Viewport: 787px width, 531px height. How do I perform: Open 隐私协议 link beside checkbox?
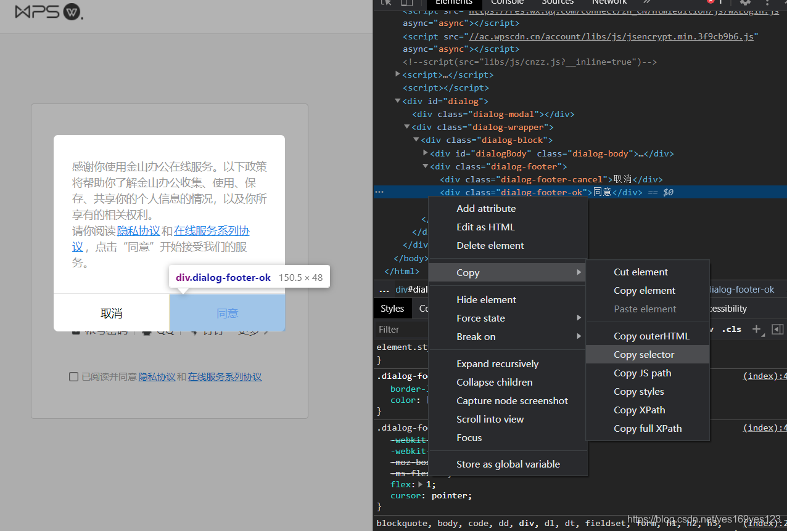click(157, 377)
